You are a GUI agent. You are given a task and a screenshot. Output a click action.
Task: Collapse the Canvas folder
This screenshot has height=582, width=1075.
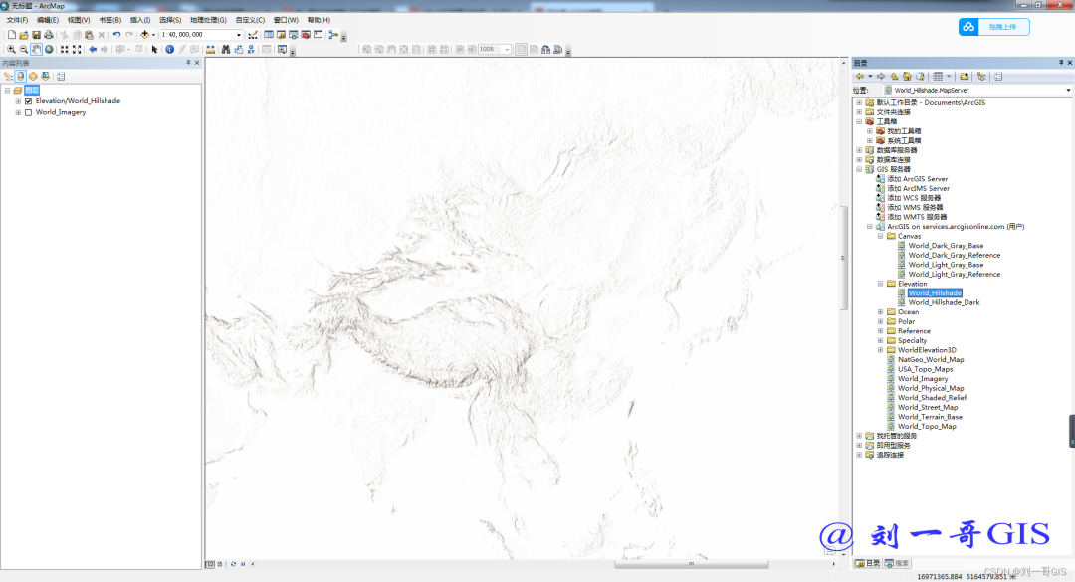click(881, 236)
